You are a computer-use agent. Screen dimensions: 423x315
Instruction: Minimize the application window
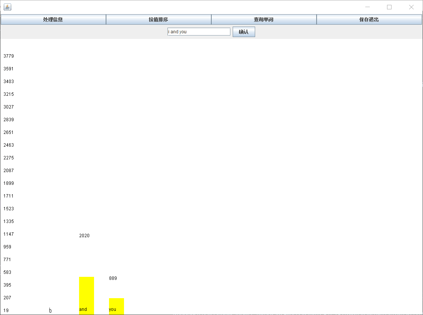click(x=368, y=7)
